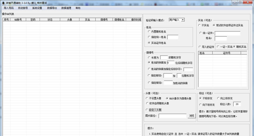
Task: Click the 浏览 button
Action: point(192,116)
